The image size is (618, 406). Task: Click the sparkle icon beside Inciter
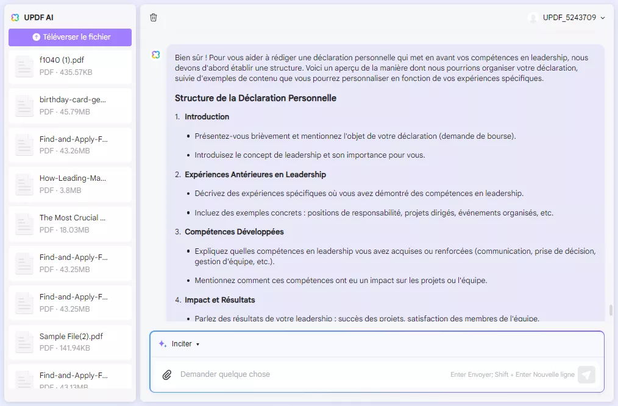[161, 343]
